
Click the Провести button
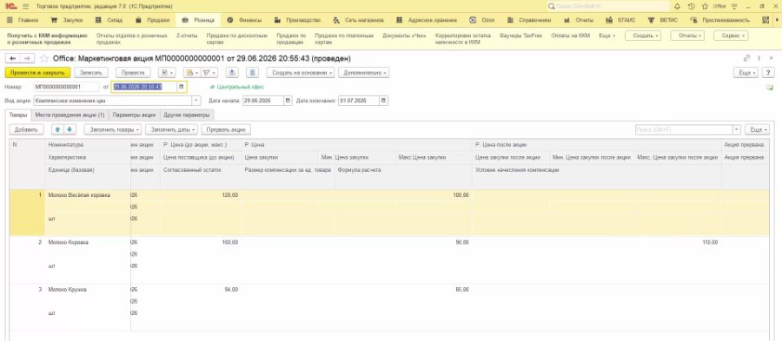tap(133, 73)
